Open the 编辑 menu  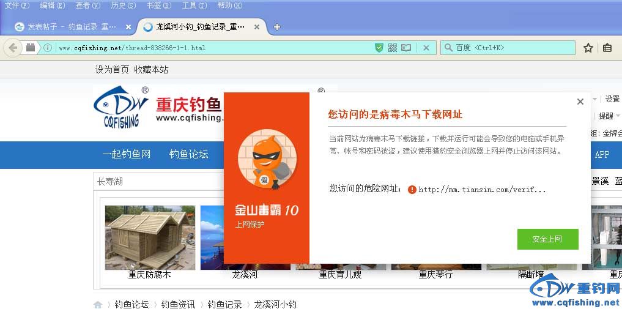[53, 6]
